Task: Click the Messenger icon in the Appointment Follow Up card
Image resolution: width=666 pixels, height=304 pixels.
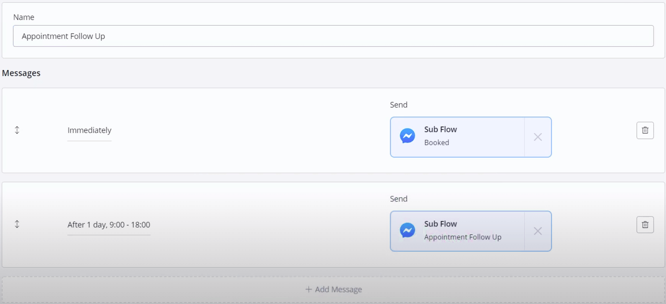Action: tap(407, 230)
